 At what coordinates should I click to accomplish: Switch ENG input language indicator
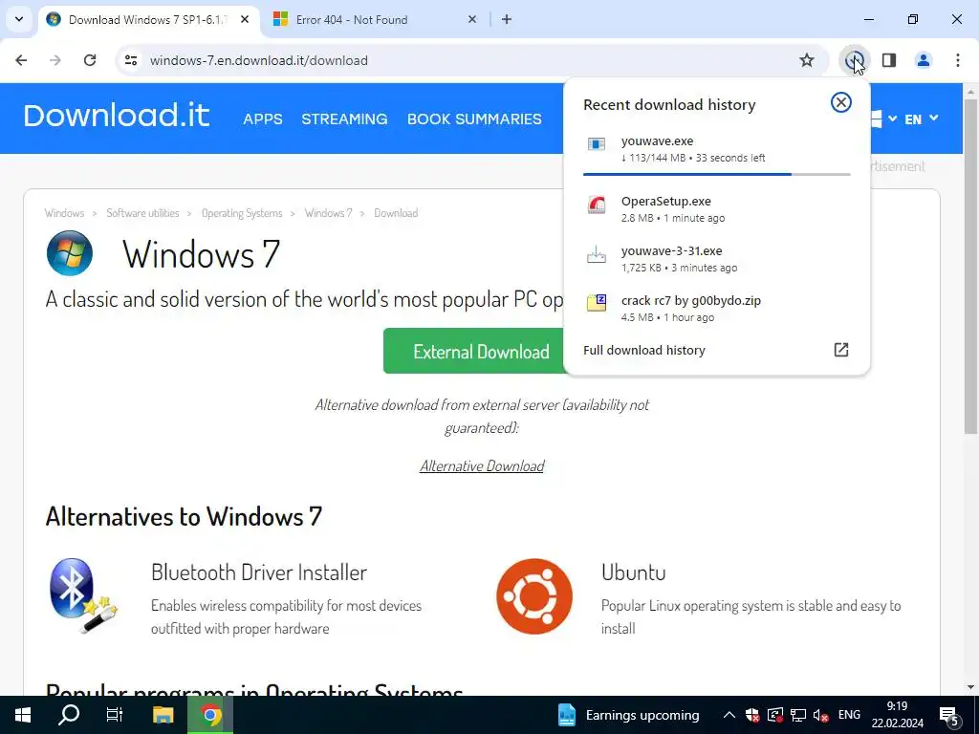(x=849, y=715)
